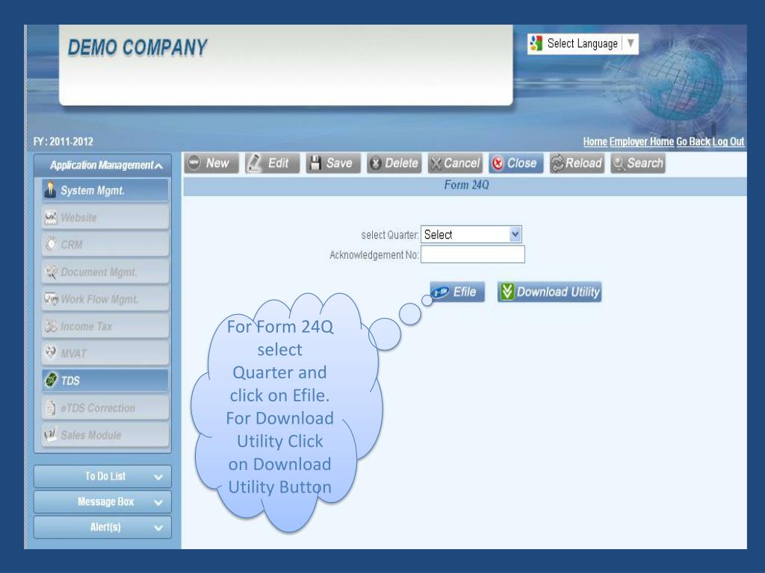
Task: Open eTDS Correction menu item
Action: click(x=105, y=408)
